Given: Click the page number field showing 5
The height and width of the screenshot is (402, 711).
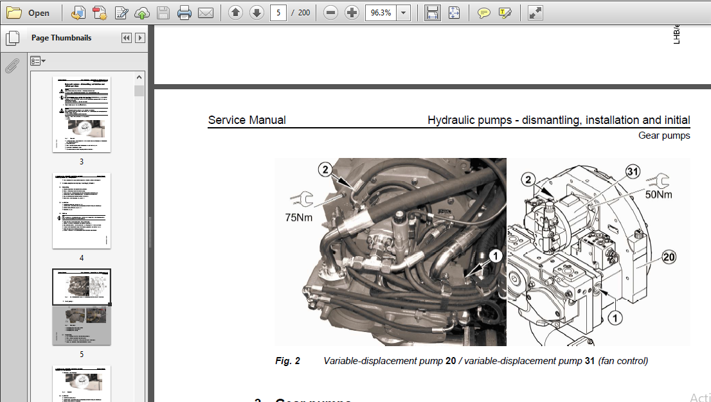Looking at the screenshot, I should point(278,13).
